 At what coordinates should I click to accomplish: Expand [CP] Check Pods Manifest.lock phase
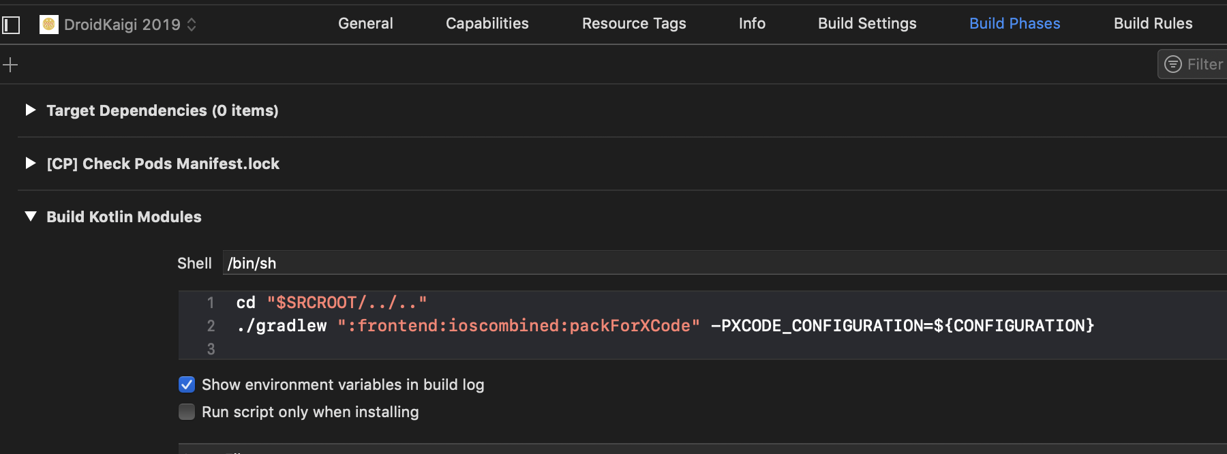pyautogui.click(x=30, y=163)
